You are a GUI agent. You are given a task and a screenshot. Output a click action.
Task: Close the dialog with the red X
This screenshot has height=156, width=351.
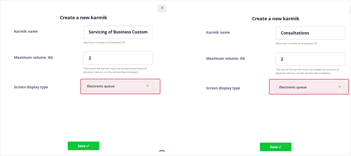point(162,8)
